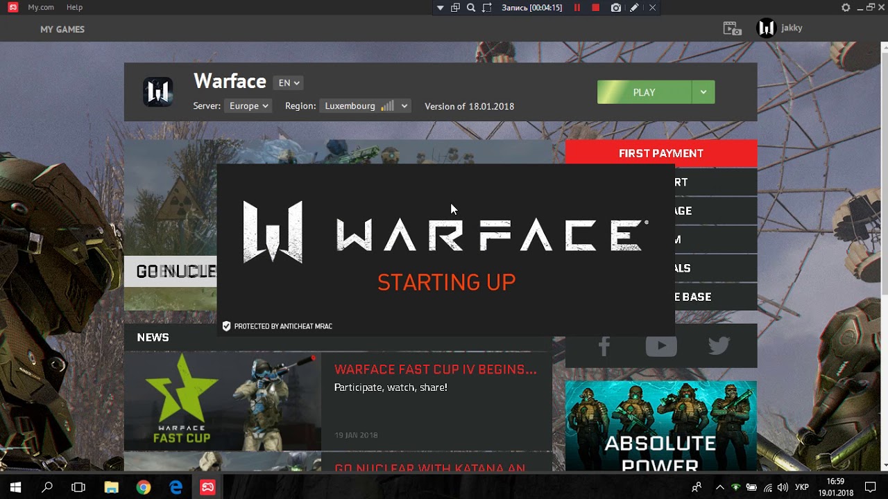Show hidden system tray icons
The width and height of the screenshot is (888, 499).
coord(719,487)
